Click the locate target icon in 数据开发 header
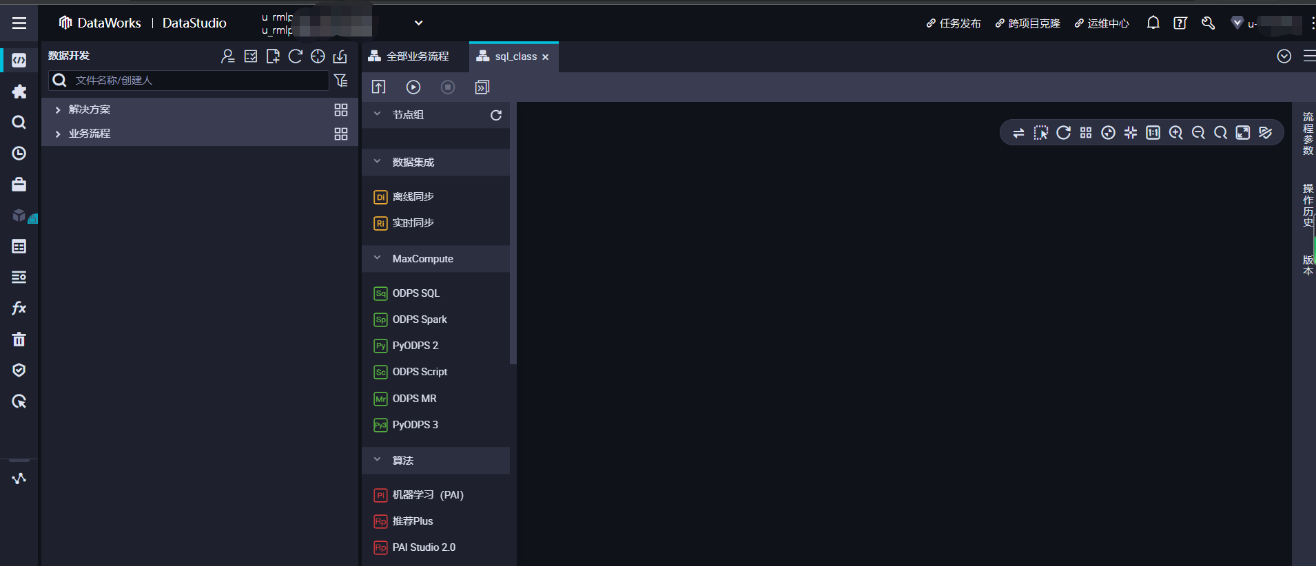Image resolution: width=1316 pixels, height=566 pixels. (318, 56)
